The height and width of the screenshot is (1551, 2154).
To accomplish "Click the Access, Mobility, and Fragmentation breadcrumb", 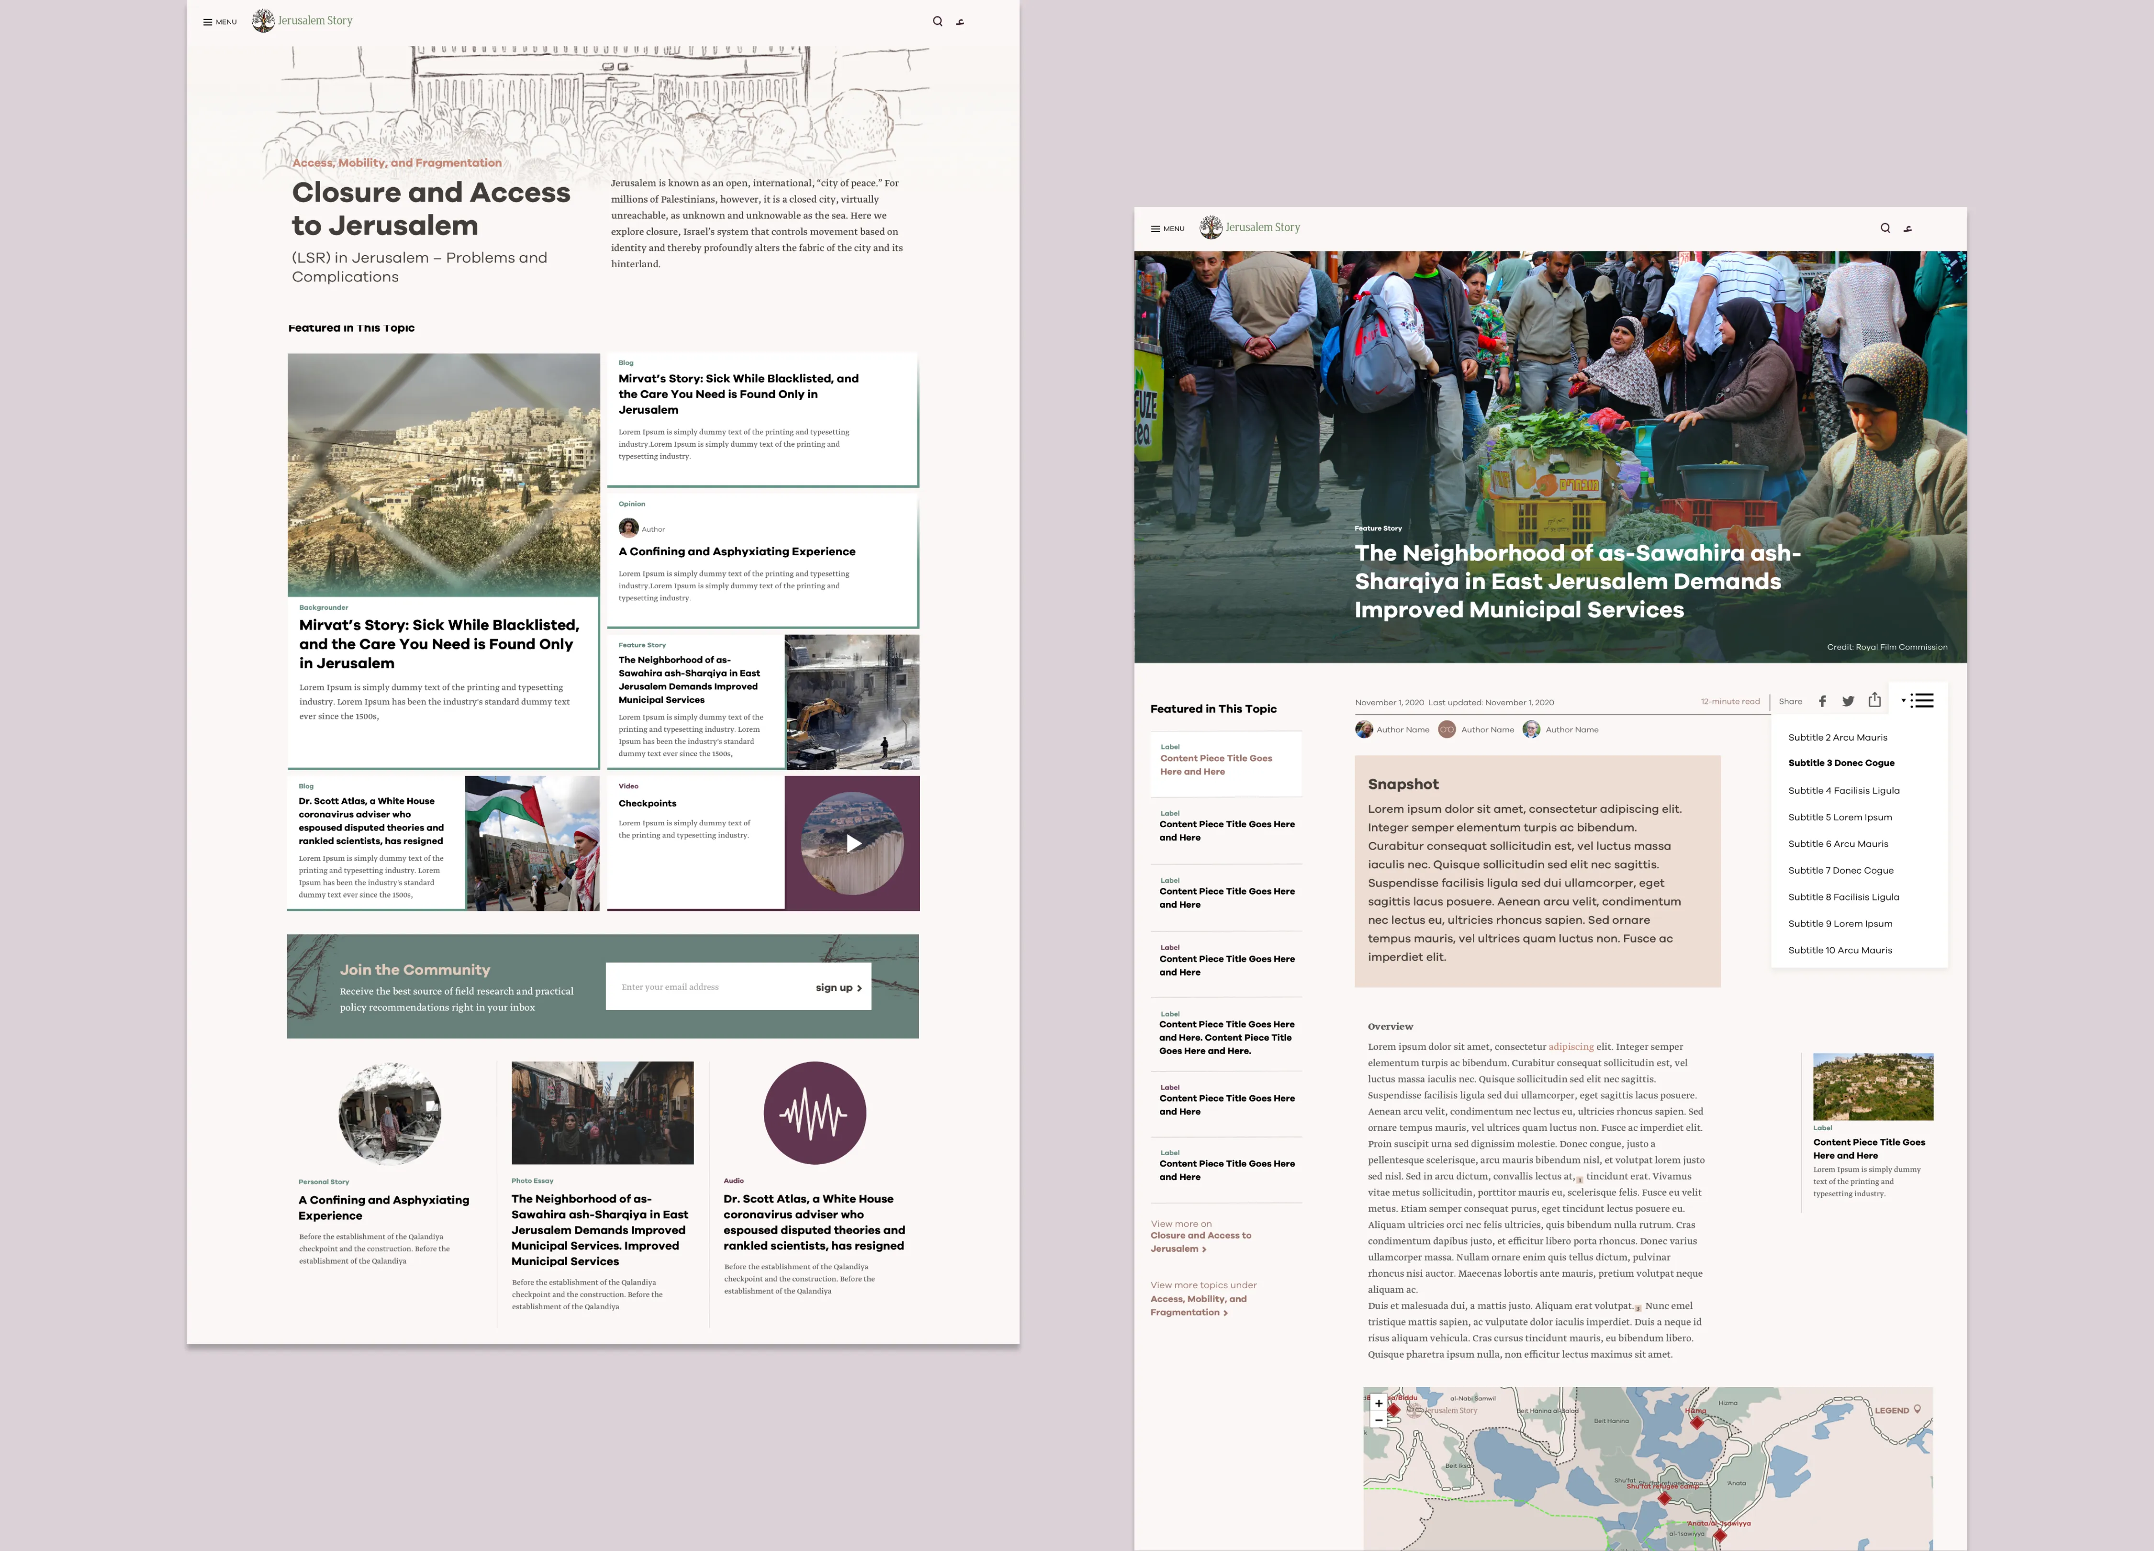I will [397, 162].
